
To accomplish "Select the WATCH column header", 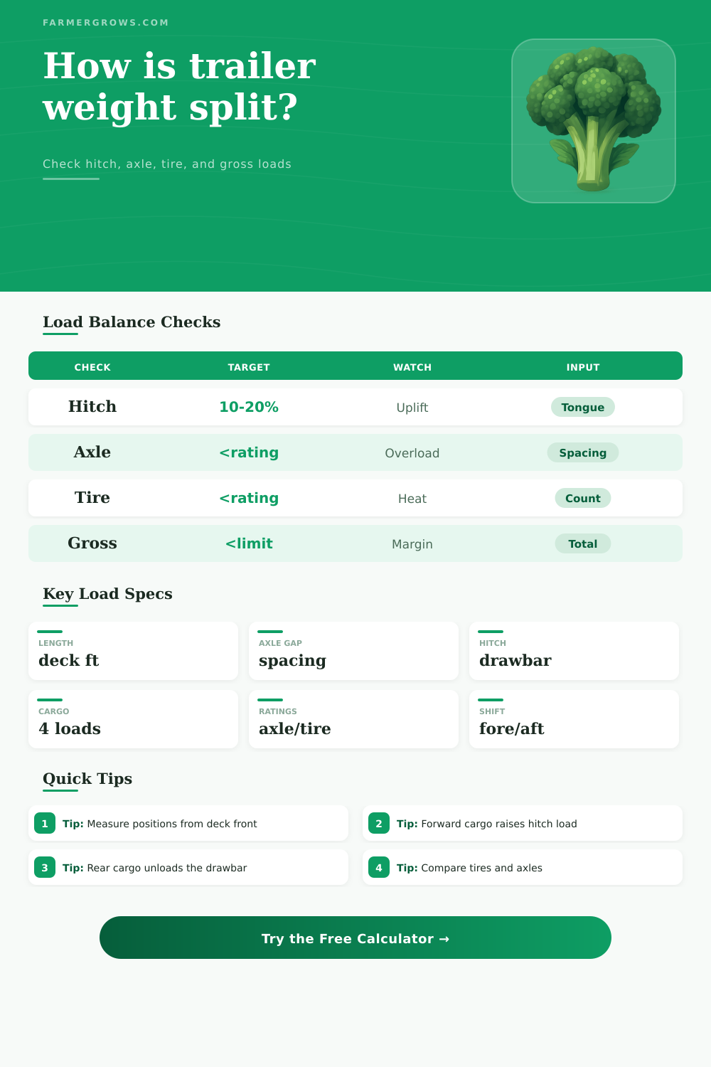I will [x=412, y=367].
